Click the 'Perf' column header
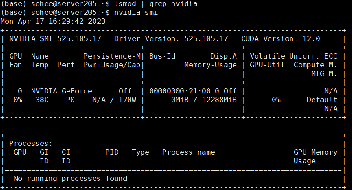352x190 pixels. click(x=66, y=65)
